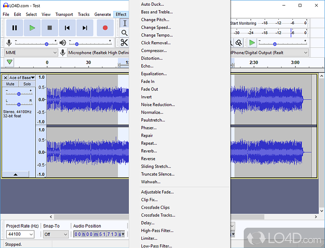Choose Reverb from the Effect menu

click(149, 151)
